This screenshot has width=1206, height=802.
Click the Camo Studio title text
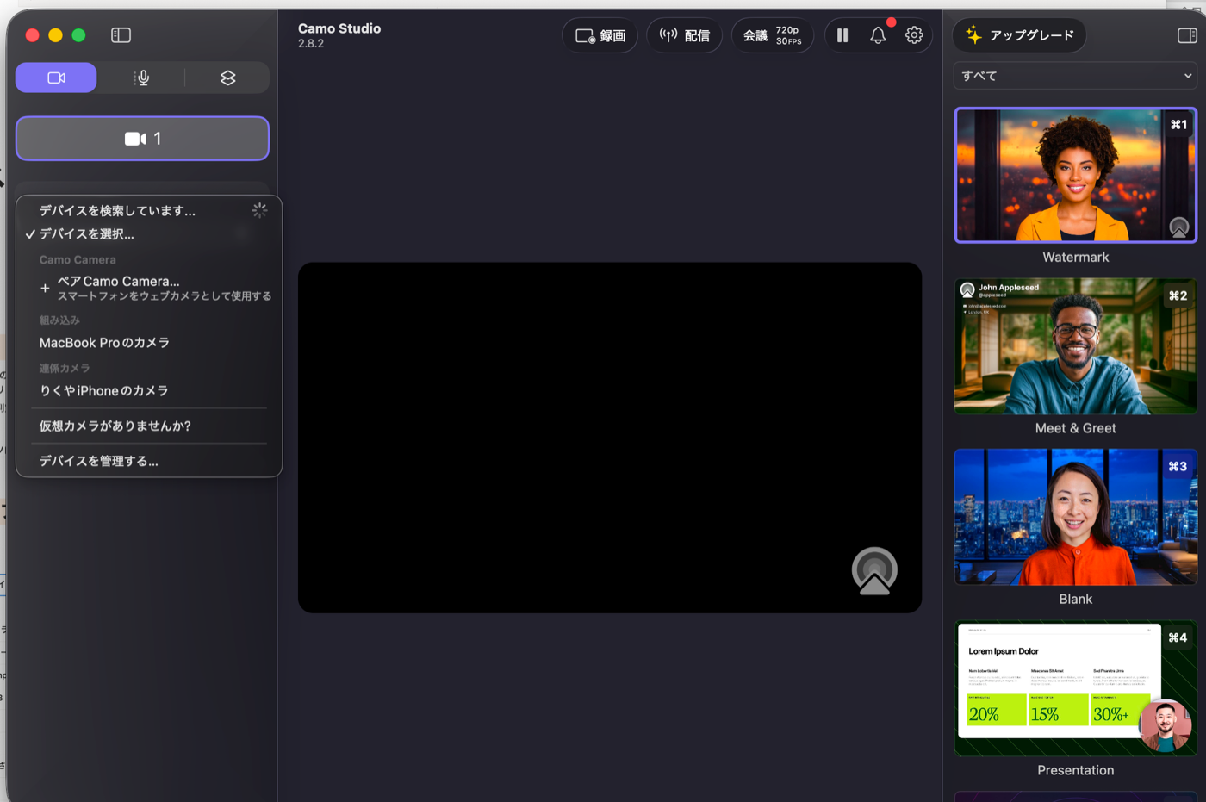(339, 28)
